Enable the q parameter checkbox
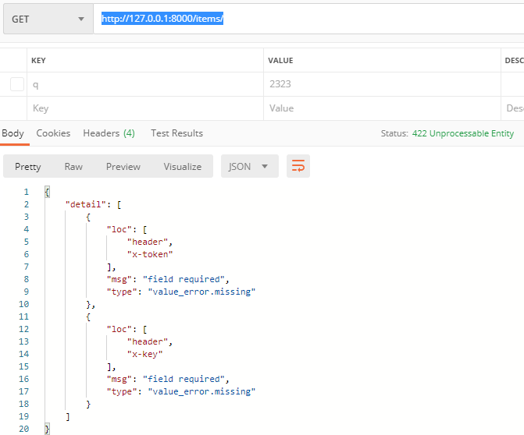 (17, 84)
